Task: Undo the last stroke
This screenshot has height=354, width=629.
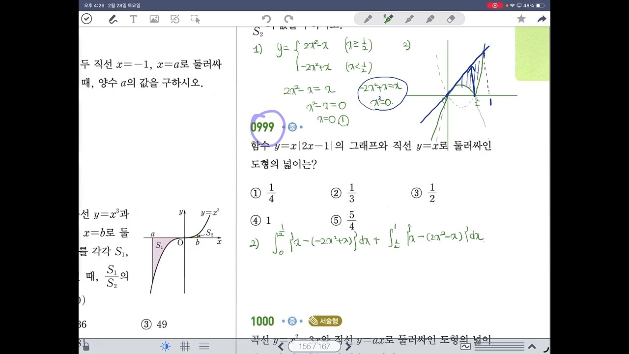Action: [x=266, y=19]
